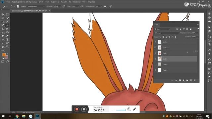Add a layer mask in Layers panel
The width and height of the screenshot is (212, 119).
click(180, 80)
